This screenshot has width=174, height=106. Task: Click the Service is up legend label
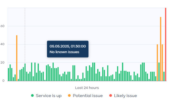pos(49,96)
